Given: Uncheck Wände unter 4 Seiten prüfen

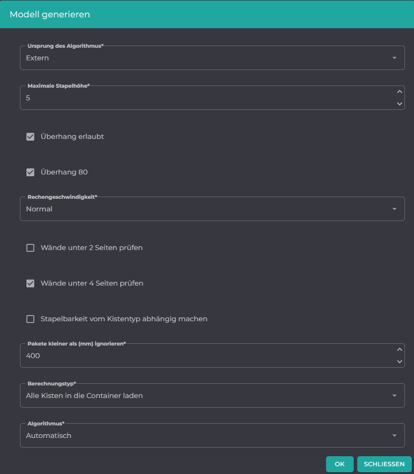Looking at the screenshot, I should click(x=30, y=283).
